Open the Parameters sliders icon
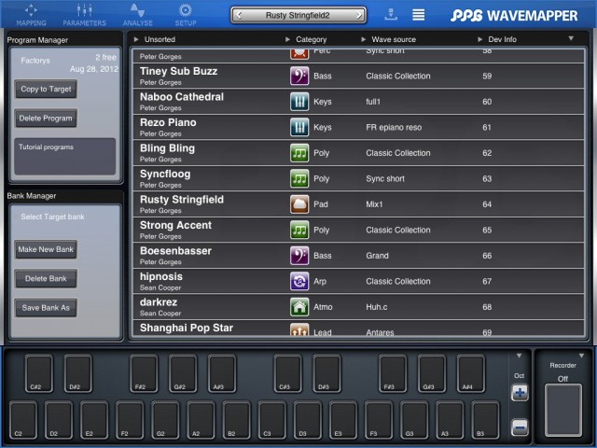The image size is (597, 448). click(x=84, y=13)
